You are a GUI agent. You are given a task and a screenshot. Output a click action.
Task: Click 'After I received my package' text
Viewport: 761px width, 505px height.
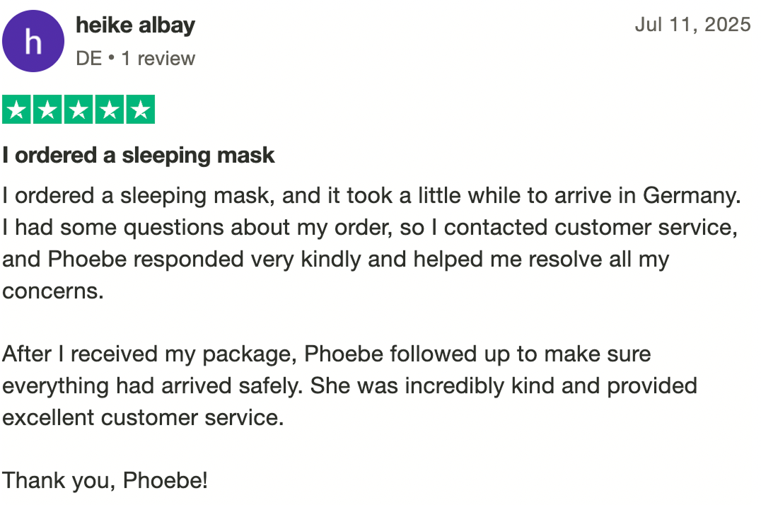tap(149, 354)
